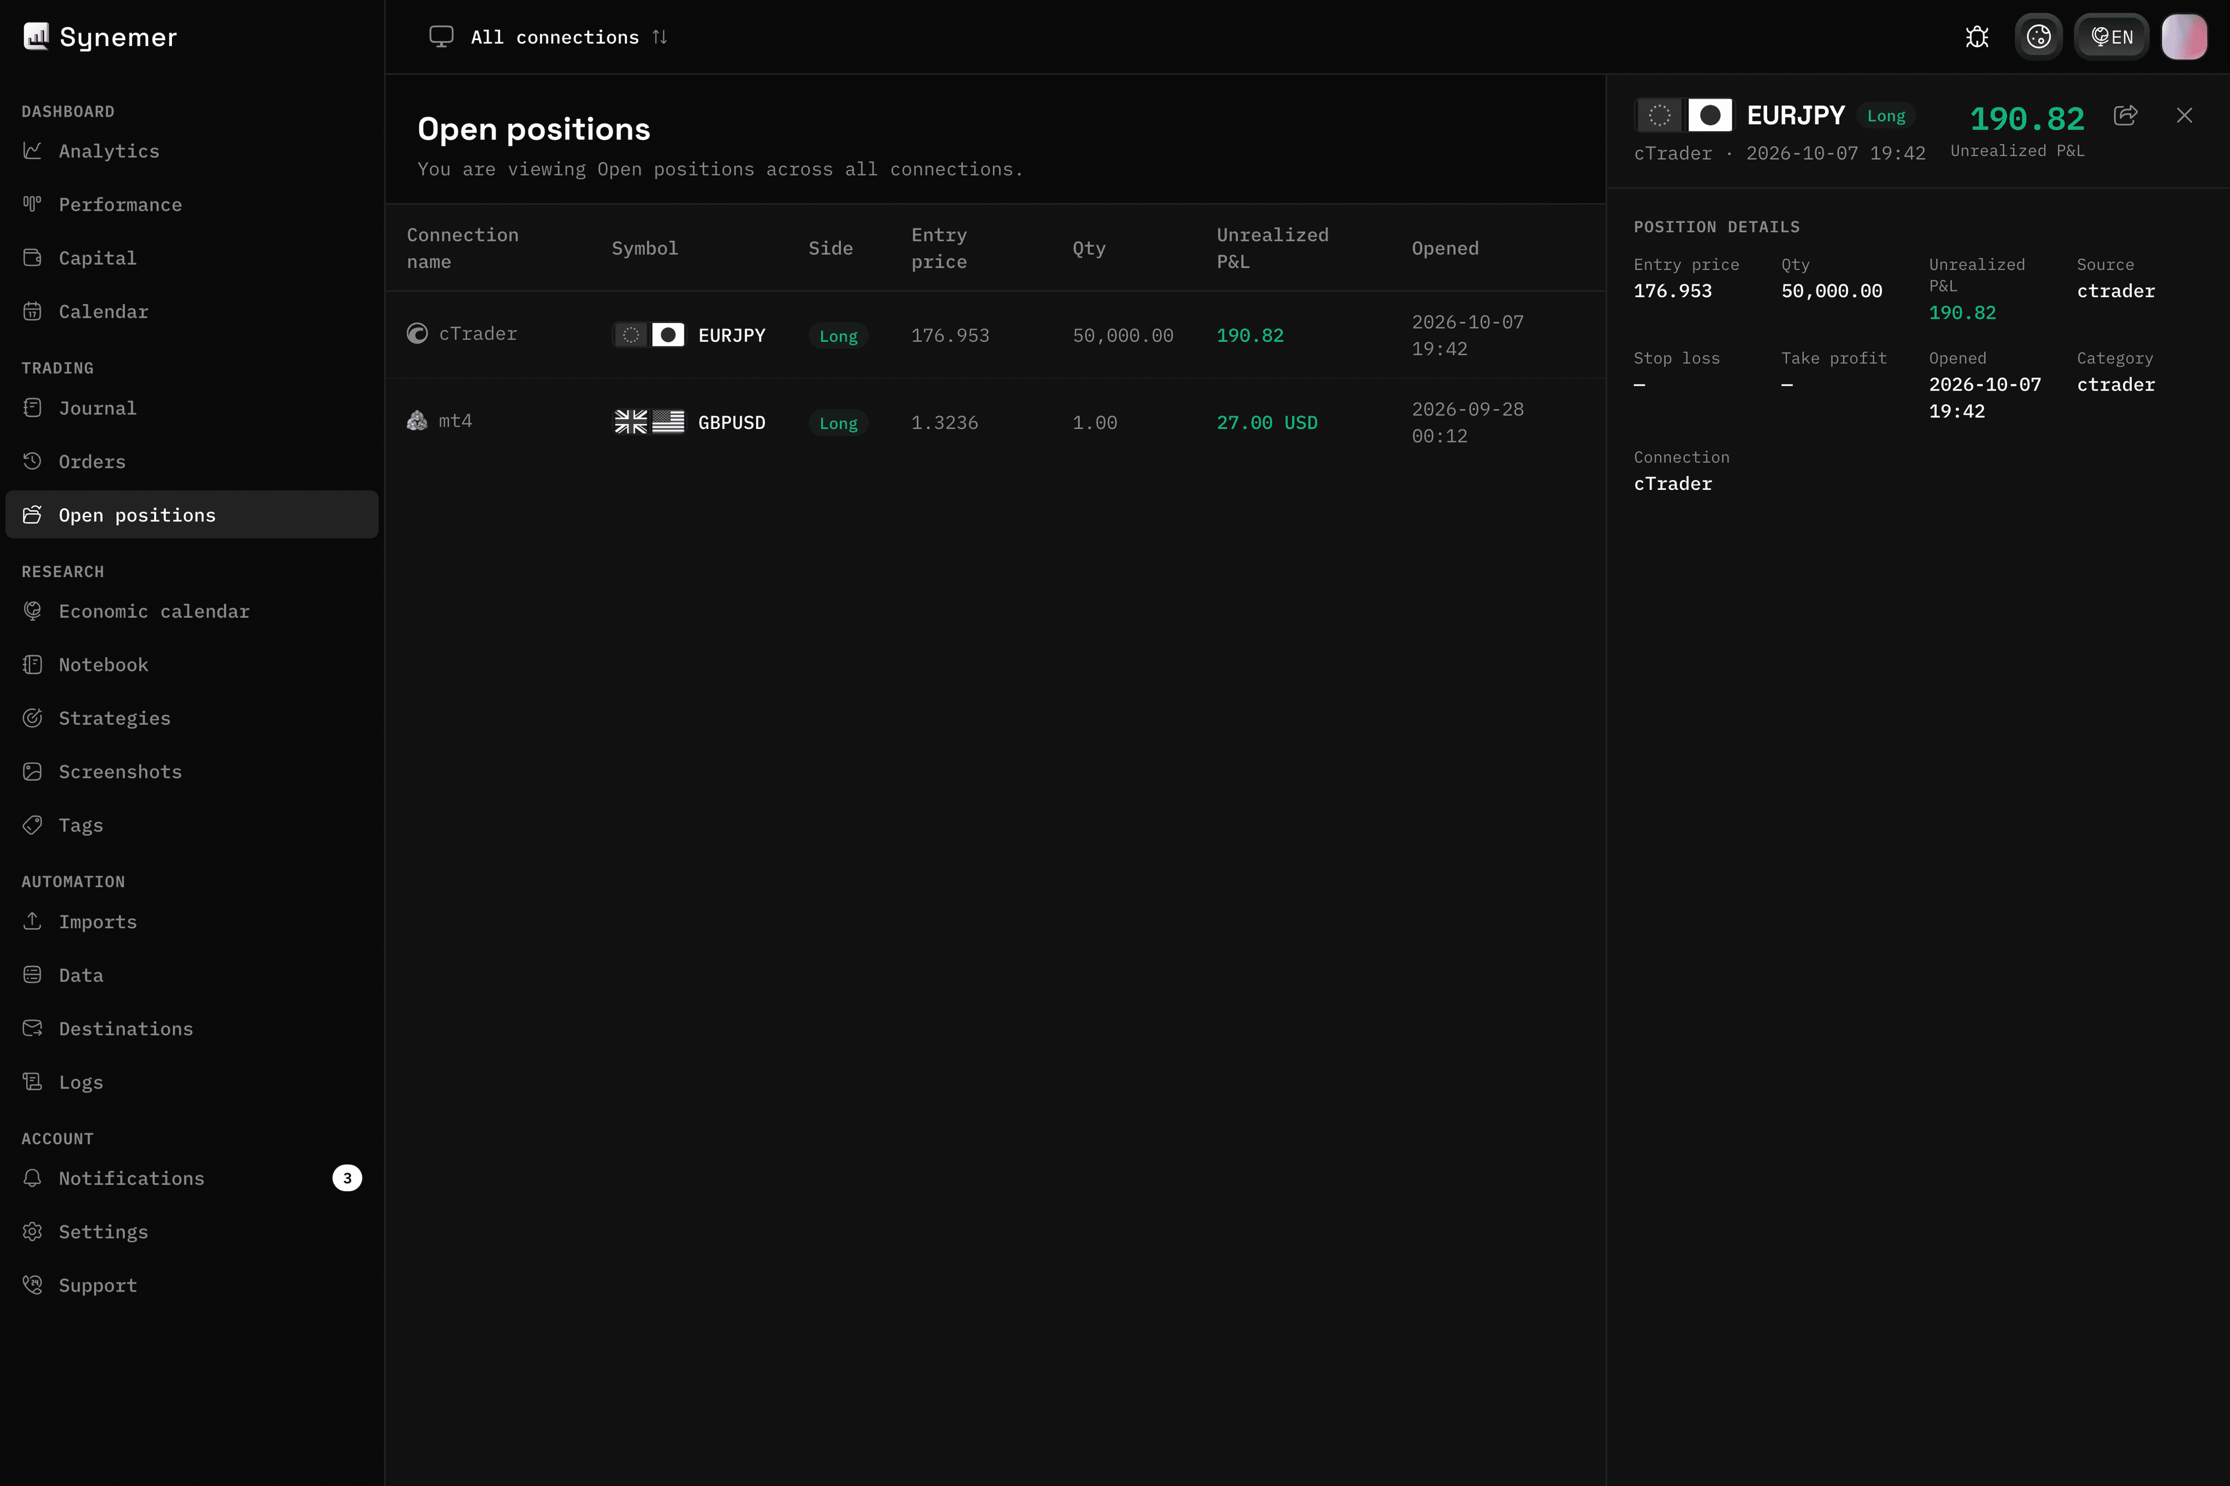Share the EURJPY position
Screen dimensions: 2230x1486
click(x=2125, y=115)
